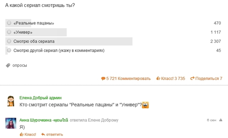
Task: Like Анна's comment with Класс!
Action: click(28, 134)
